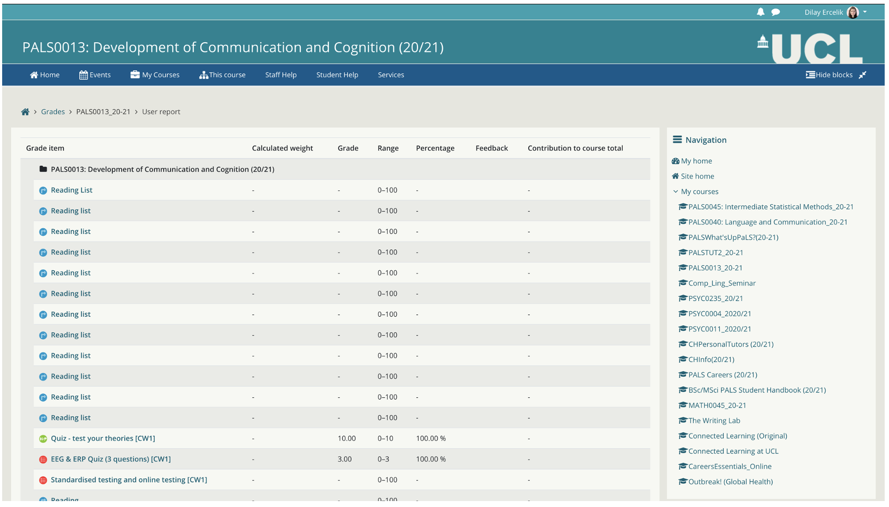Click PALS0013_20-21 in the breadcrumb
889x507 pixels.
point(103,112)
